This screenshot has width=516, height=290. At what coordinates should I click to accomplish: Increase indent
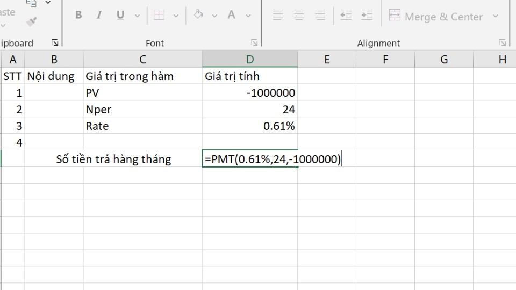(x=367, y=15)
